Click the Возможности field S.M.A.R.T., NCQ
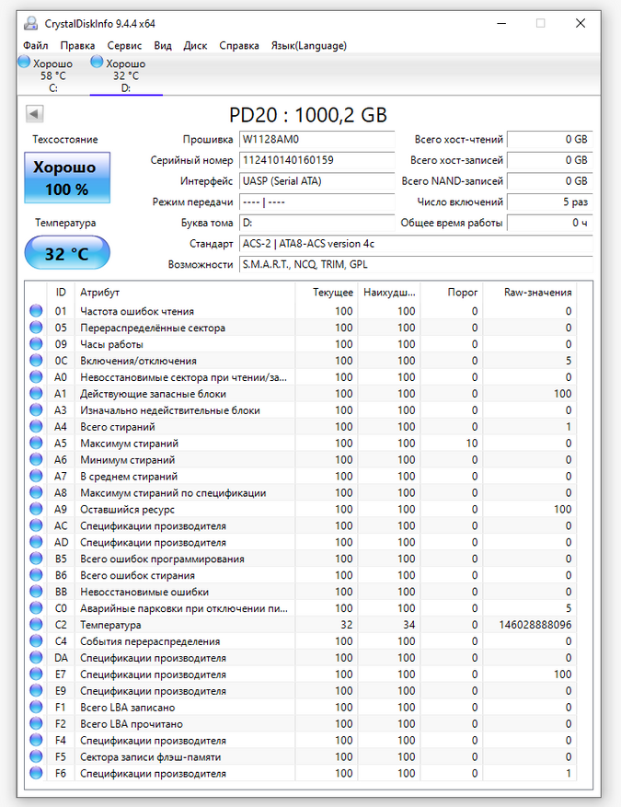The image size is (621, 807). [416, 264]
